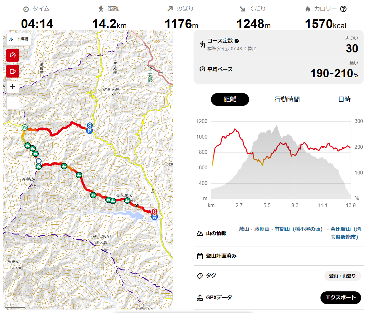This screenshot has height=313, width=369.
Task: Zoom out the map with minus button
Action: point(13,103)
